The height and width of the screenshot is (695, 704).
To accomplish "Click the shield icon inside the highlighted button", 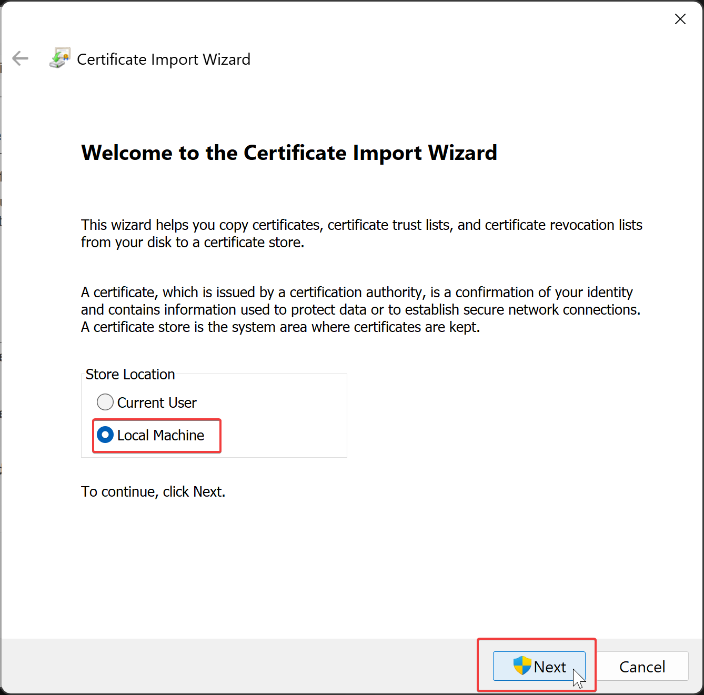I will tap(523, 666).
